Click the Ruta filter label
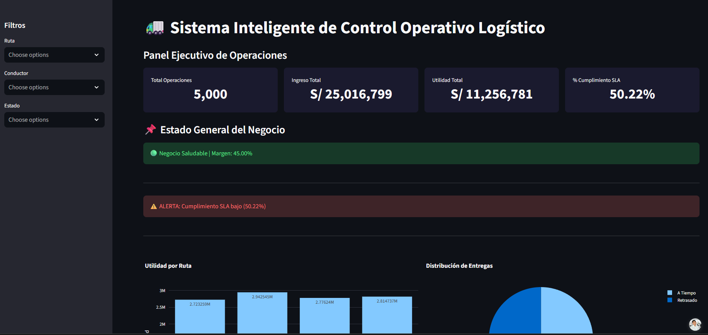This screenshot has height=335, width=708. pos(9,41)
